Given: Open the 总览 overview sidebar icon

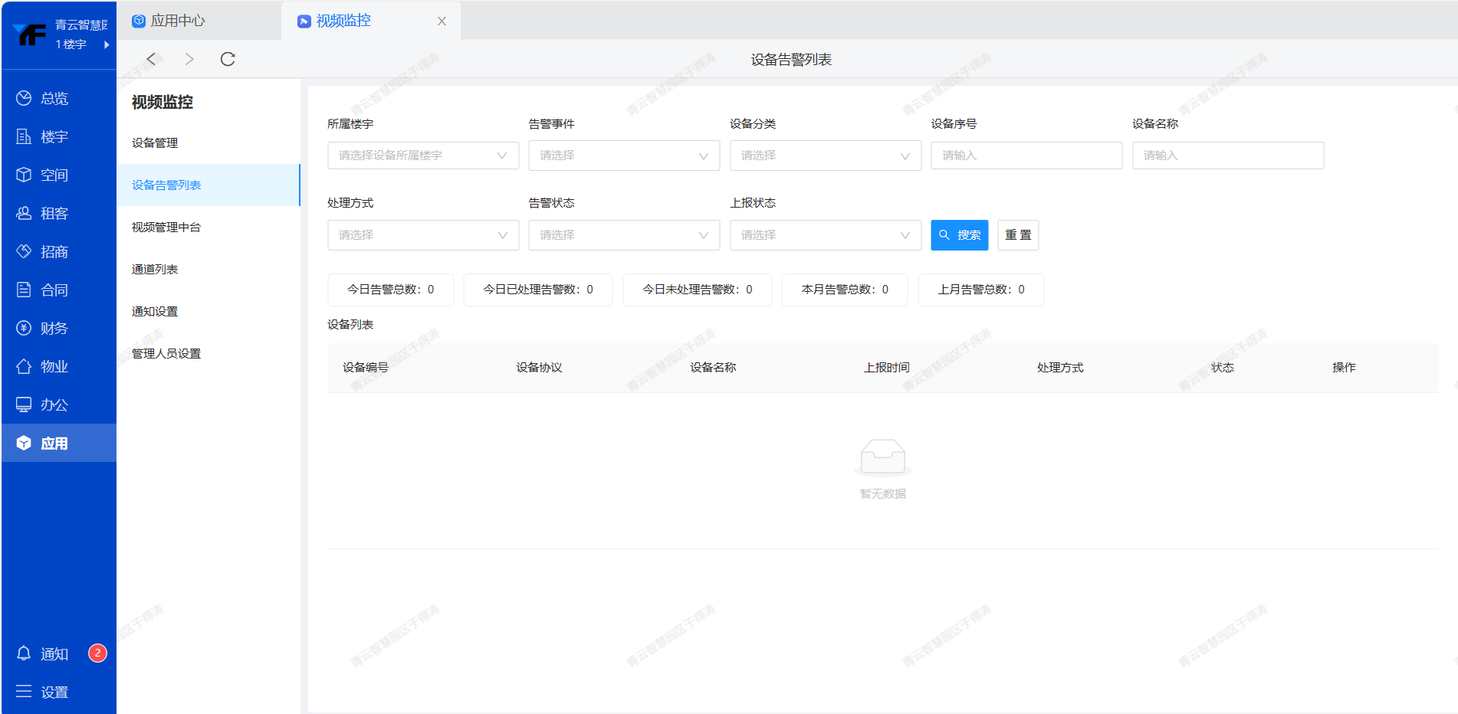Looking at the screenshot, I should tap(24, 98).
